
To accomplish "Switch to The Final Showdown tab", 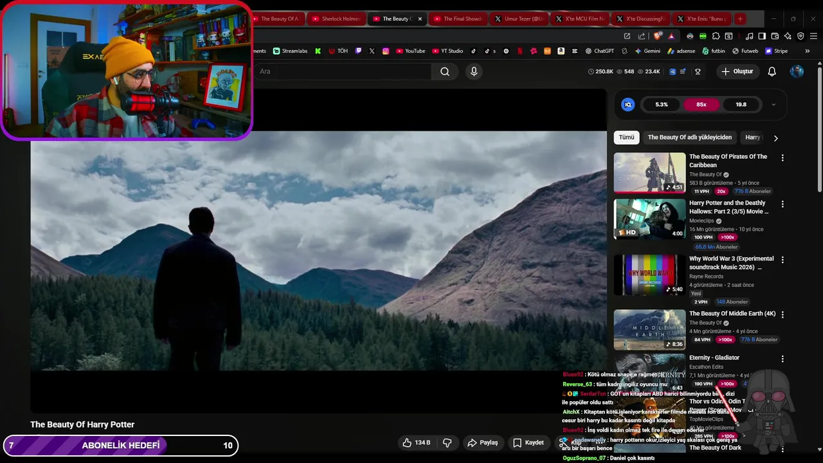I will [x=457, y=19].
